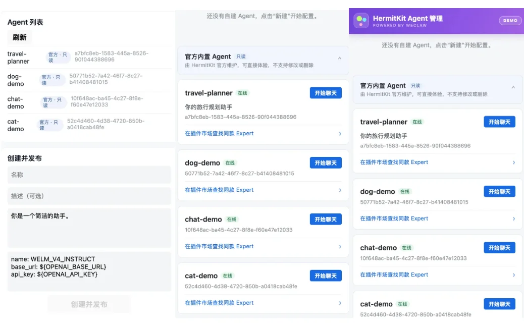Image resolution: width=524 pixels, height=327 pixels.
Task: Click the 刷新 button in Agent 列表
Action: pyautogui.click(x=20, y=37)
